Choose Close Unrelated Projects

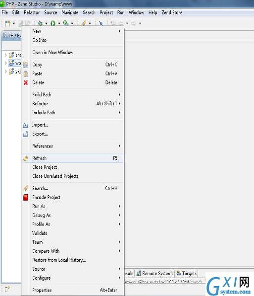73,176
